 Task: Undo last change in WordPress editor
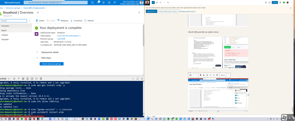[160, 2]
